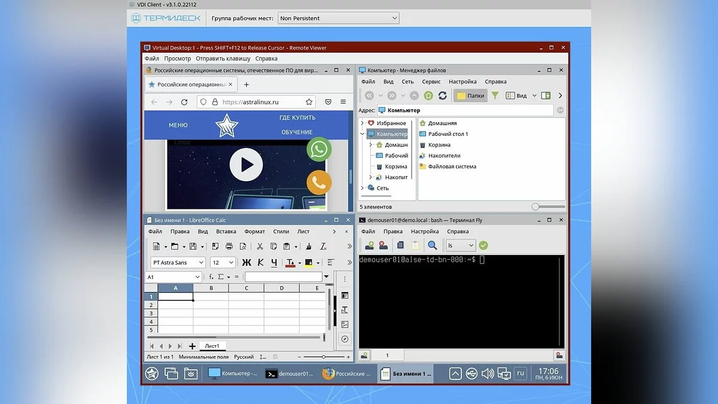Click the refresh icon in file manager
This screenshot has height=404, width=718.
click(x=443, y=96)
